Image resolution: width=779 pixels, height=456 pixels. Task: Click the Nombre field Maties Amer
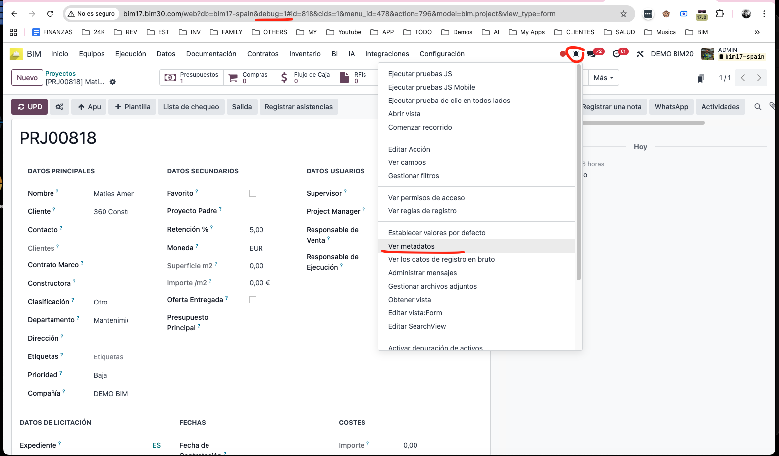point(113,194)
